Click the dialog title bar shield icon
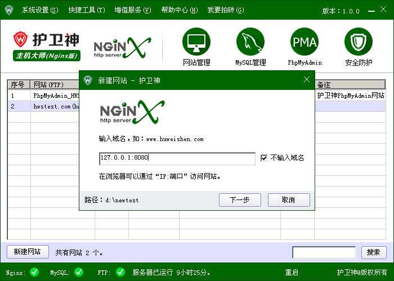Screen dimensions: 394x281 click(x=88, y=80)
